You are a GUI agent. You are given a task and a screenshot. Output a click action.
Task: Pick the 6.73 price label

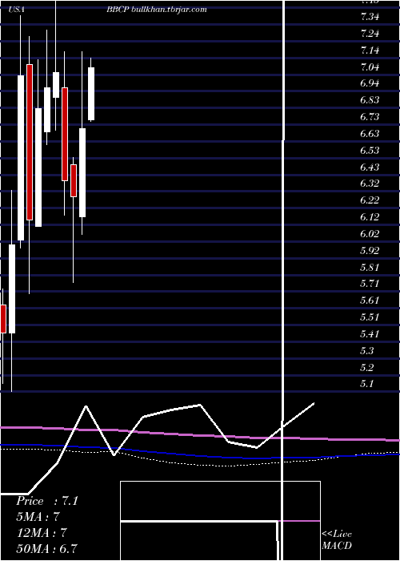(370, 117)
